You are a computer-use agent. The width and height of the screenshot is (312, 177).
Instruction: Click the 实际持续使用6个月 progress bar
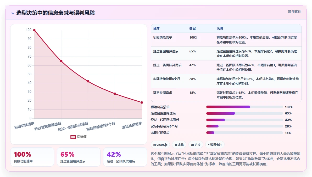(244, 126)
